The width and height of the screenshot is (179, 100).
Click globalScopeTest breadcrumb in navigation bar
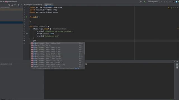pyautogui.click(x=11, y=2)
